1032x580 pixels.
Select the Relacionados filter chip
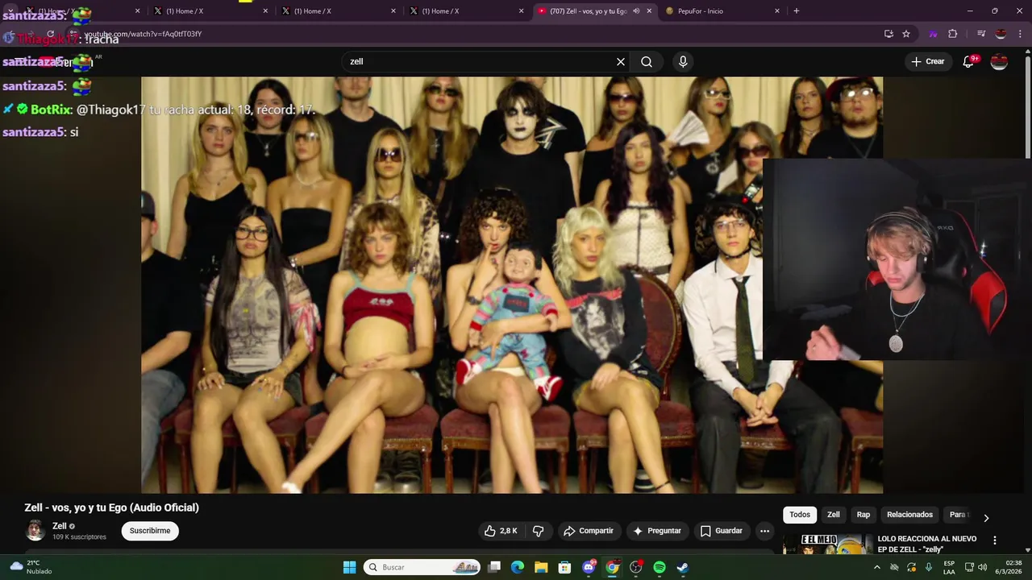(909, 515)
